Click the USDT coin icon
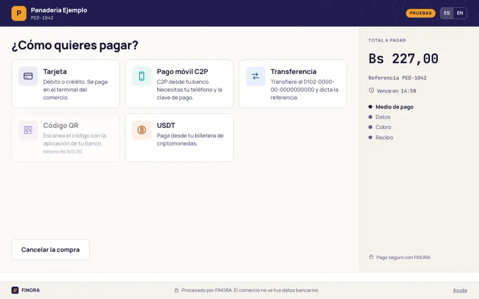This screenshot has height=299, width=479. [141, 130]
